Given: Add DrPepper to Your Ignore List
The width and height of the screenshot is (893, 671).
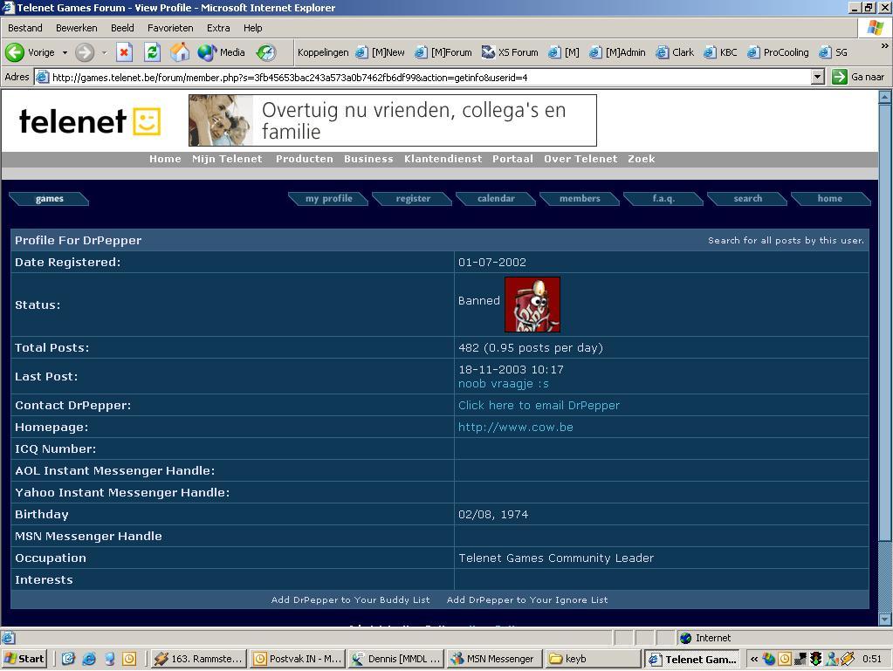Looking at the screenshot, I should [526, 599].
